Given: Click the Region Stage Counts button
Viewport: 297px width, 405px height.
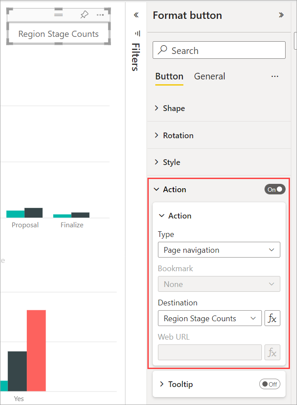Looking at the screenshot, I should (x=58, y=33).
